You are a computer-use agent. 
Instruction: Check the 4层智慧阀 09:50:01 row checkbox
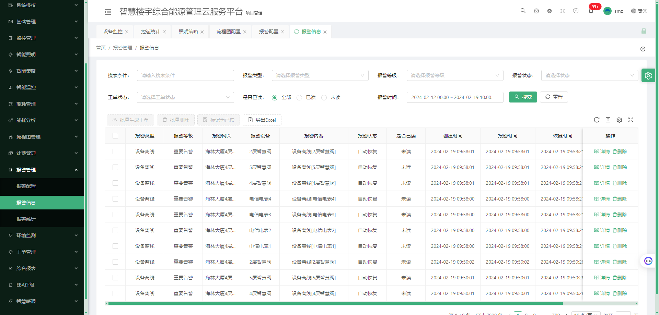(115, 293)
